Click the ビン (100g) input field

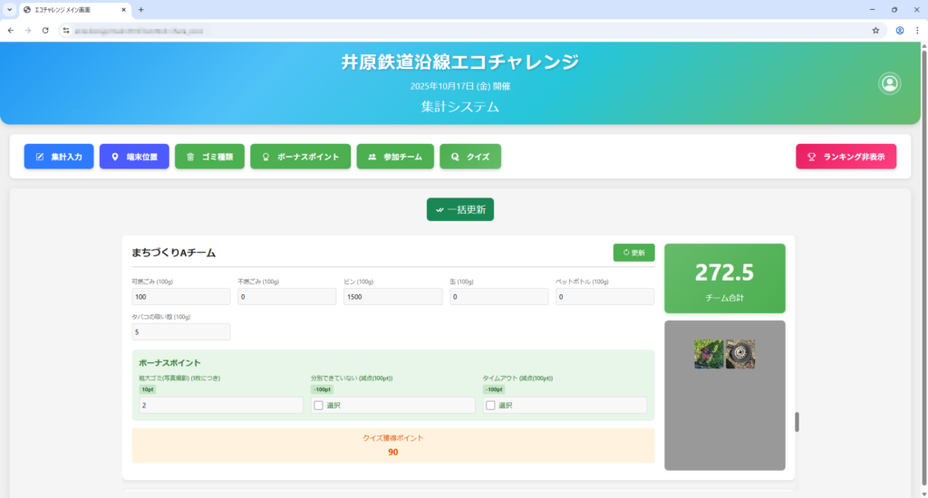pos(392,297)
